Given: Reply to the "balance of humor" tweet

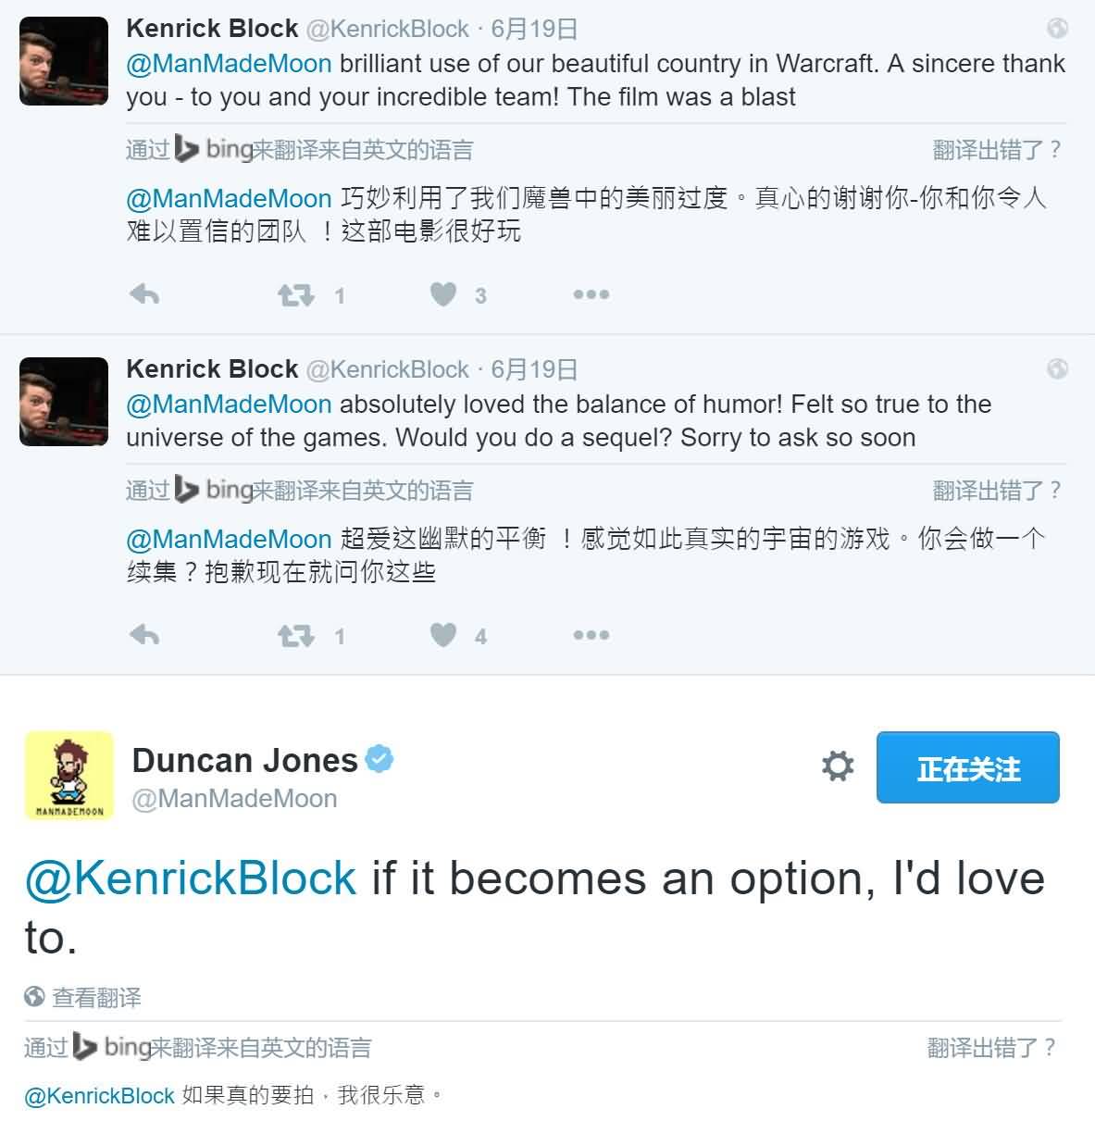Looking at the screenshot, I should (x=144, y=635).
